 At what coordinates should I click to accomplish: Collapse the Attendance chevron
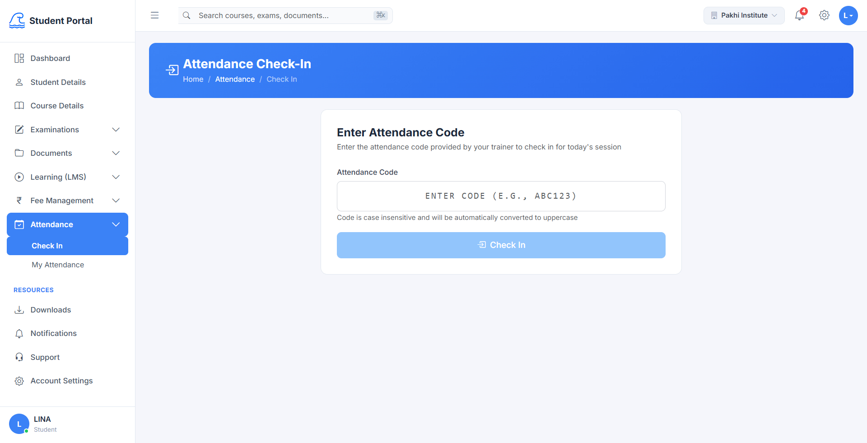pos(116,224)
